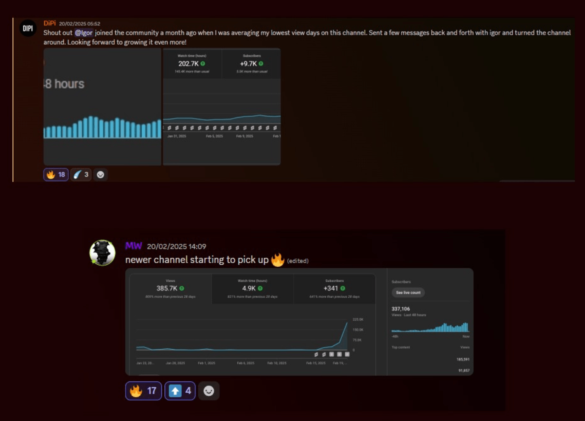Open DiPi's profile avatar
Image resolution: width=585 pixels, height=421 pixels.
(x=28, y=28)
